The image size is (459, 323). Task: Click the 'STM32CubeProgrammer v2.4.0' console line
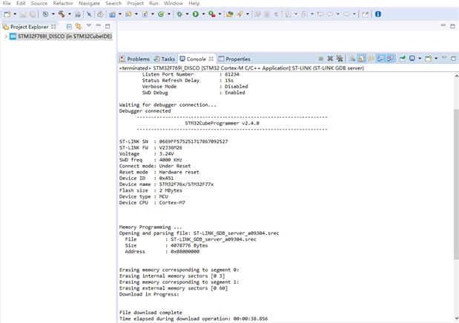click(x=222, y=123)
